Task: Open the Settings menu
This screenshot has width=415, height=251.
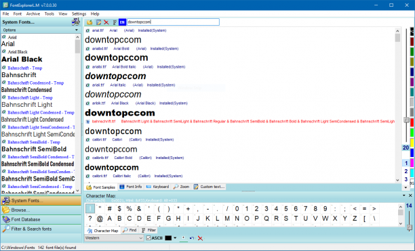Action: tap(79, 14)
